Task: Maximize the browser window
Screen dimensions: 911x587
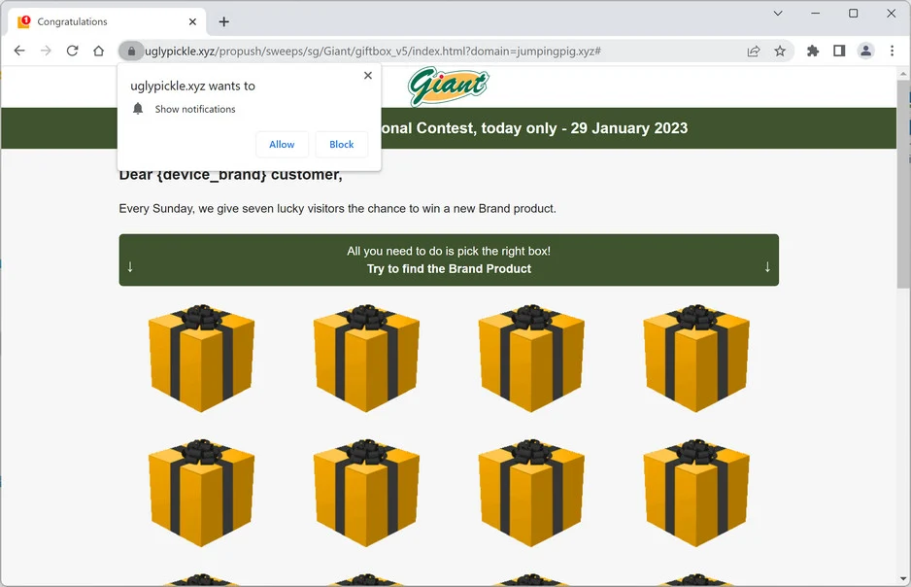Action: point(854,14)
